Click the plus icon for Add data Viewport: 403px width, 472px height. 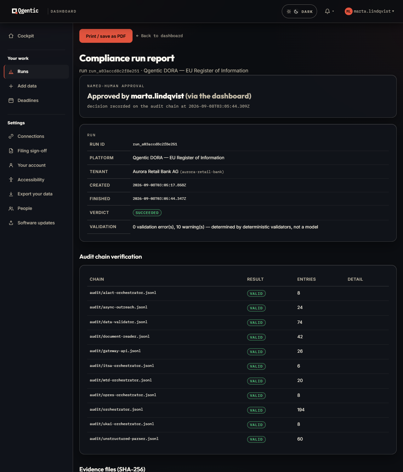pyautogui.click(x=11, y=86)
